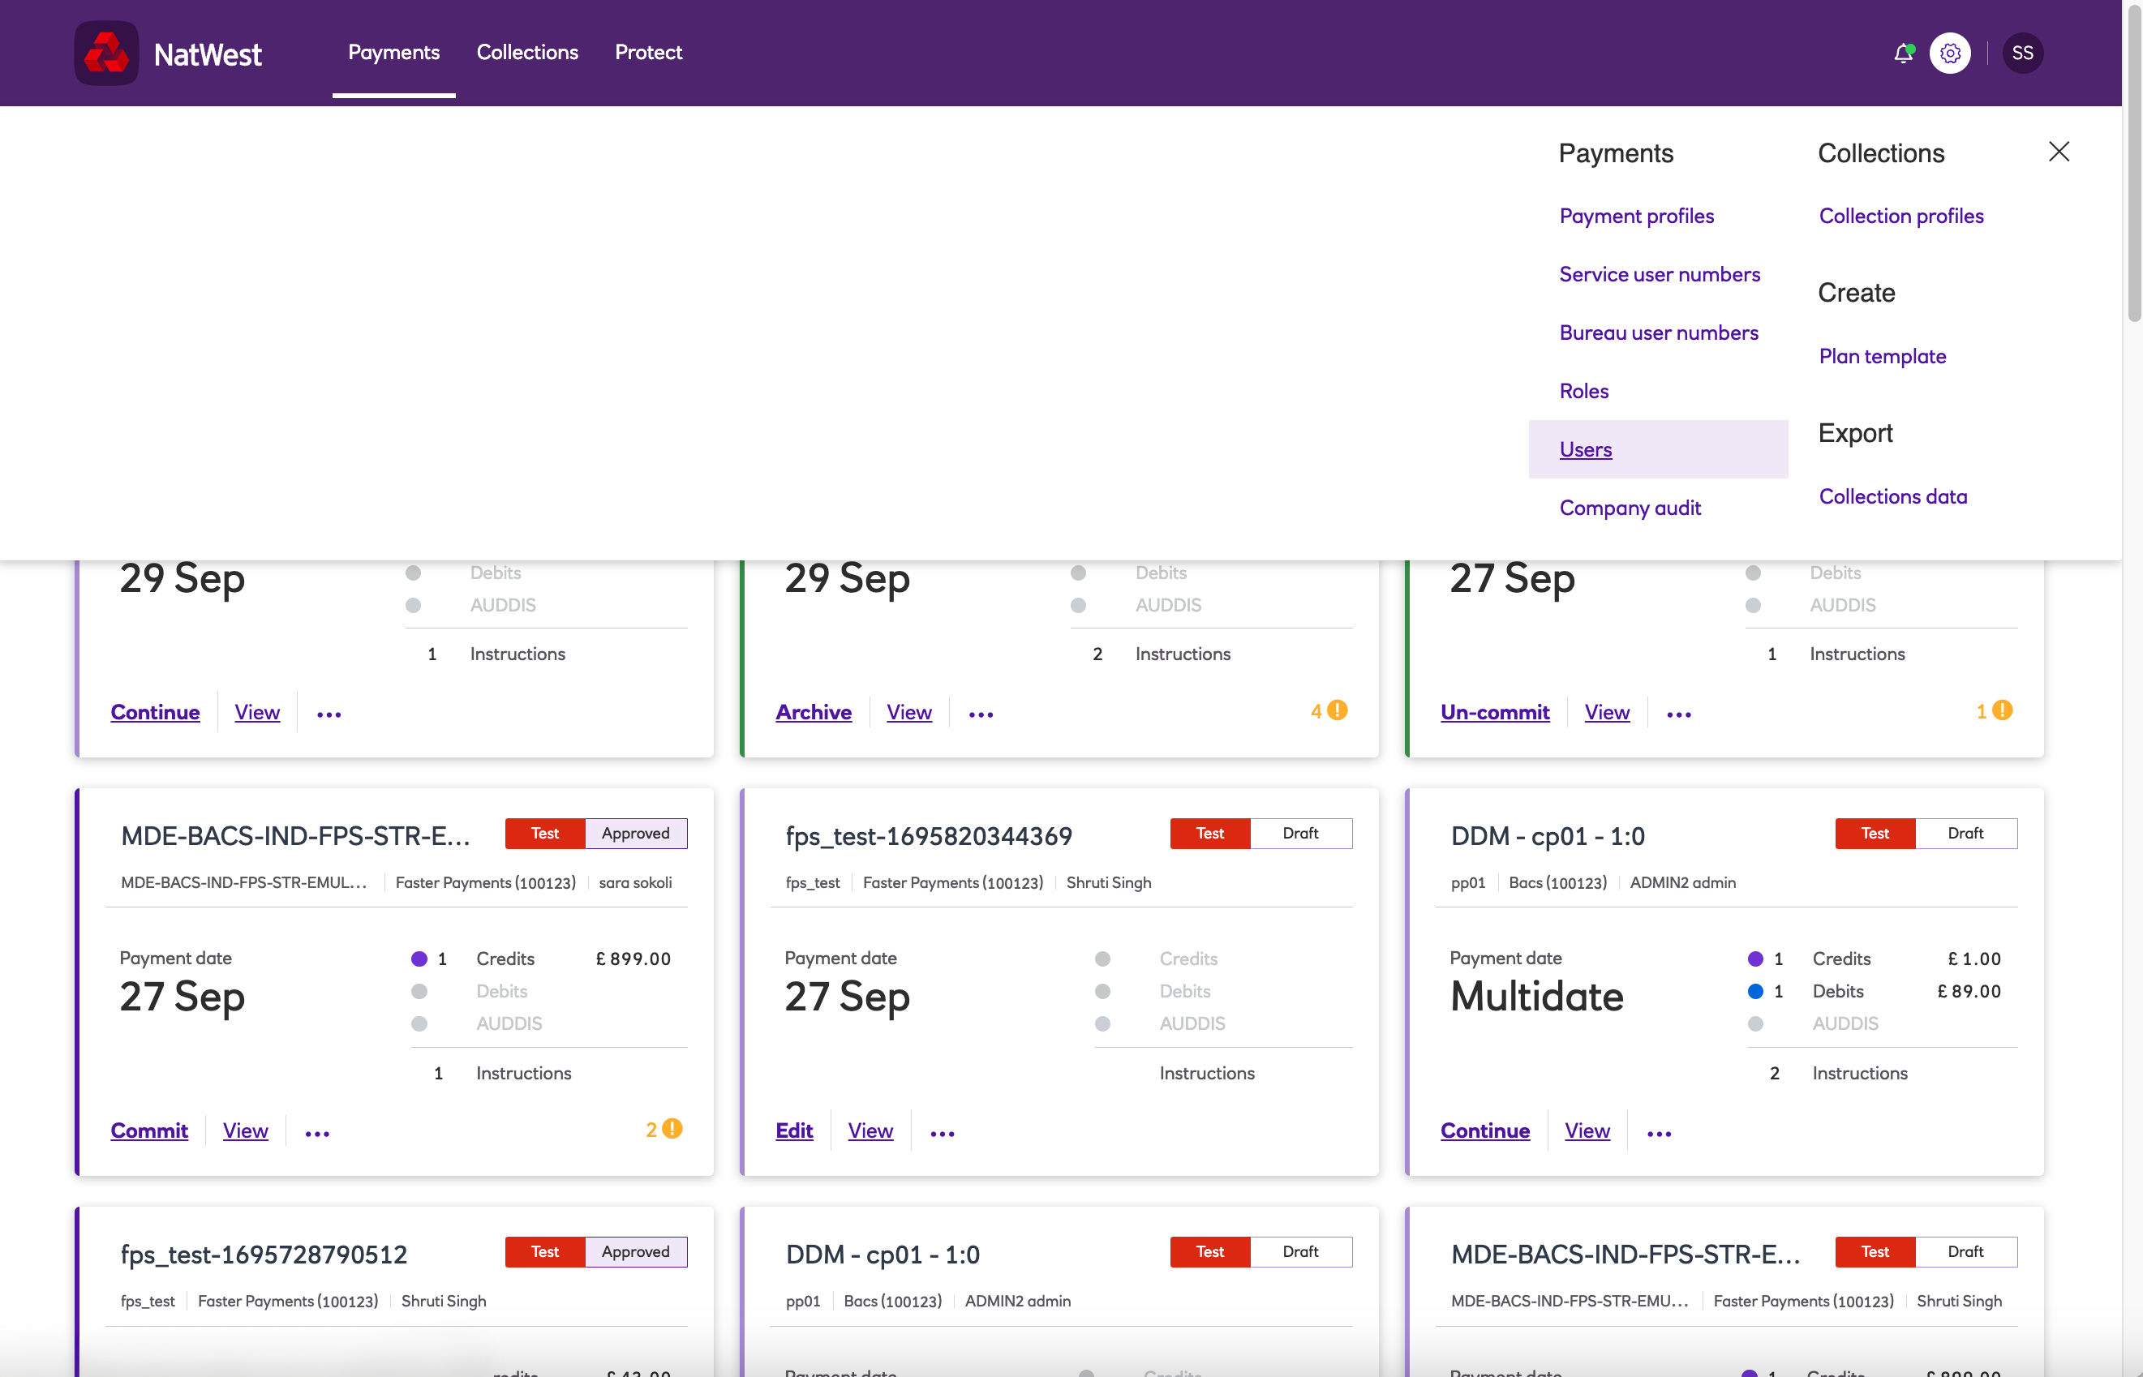
Task: Click Continue on DDM Multidate card
Action: [1484, 1130]
